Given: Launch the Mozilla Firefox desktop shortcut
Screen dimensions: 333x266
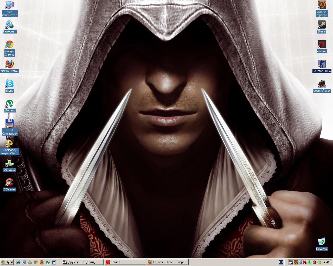Looking at the screenshot, I should pyautogui.click(x=9, y=66).
